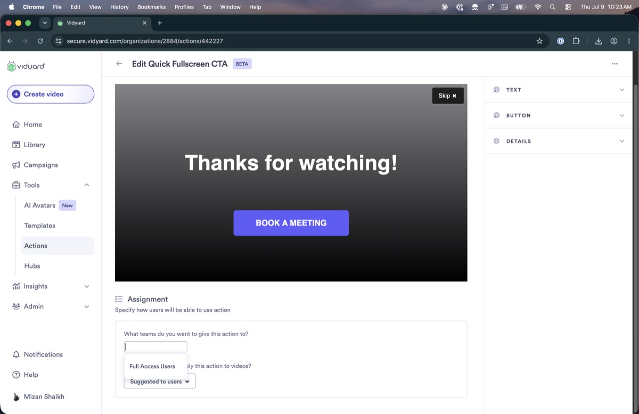This screenshot has height=414, width=639.
Task: Click the BETA badge
Action: pyautogui.click(x=242, y=64)
